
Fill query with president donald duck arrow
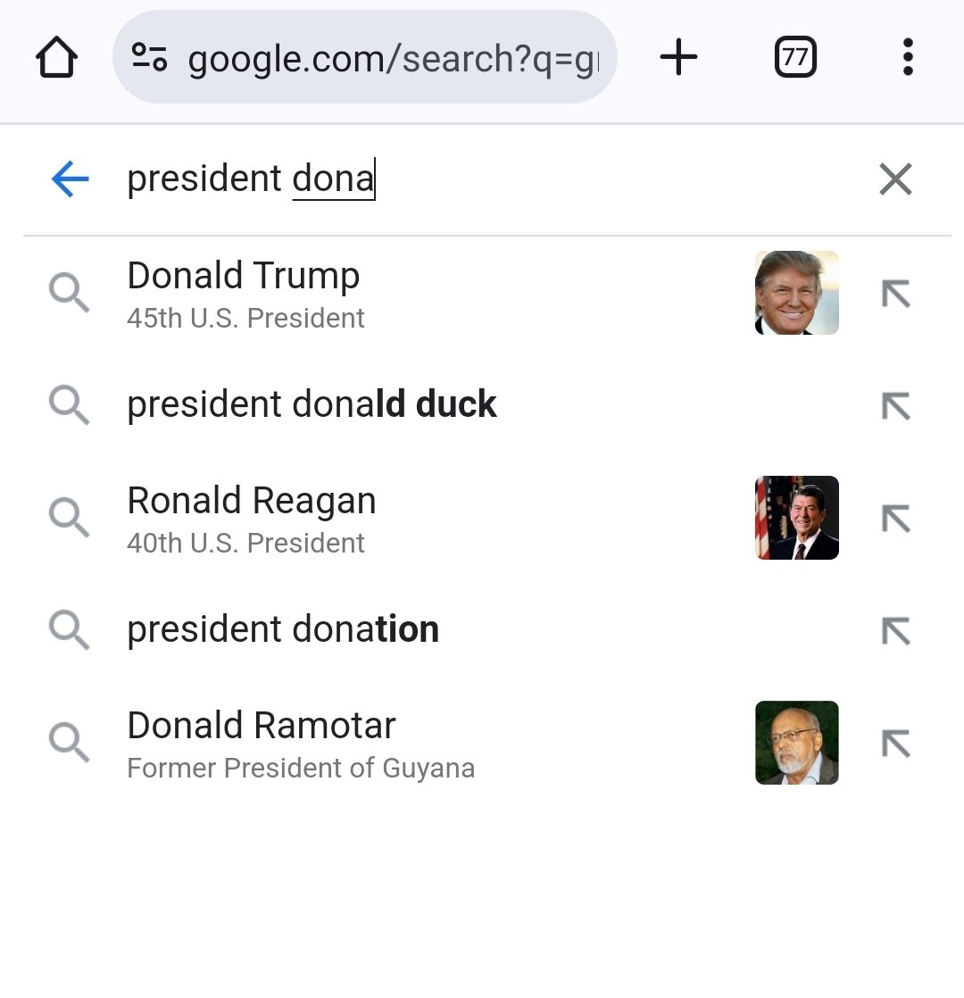[896, 405]
